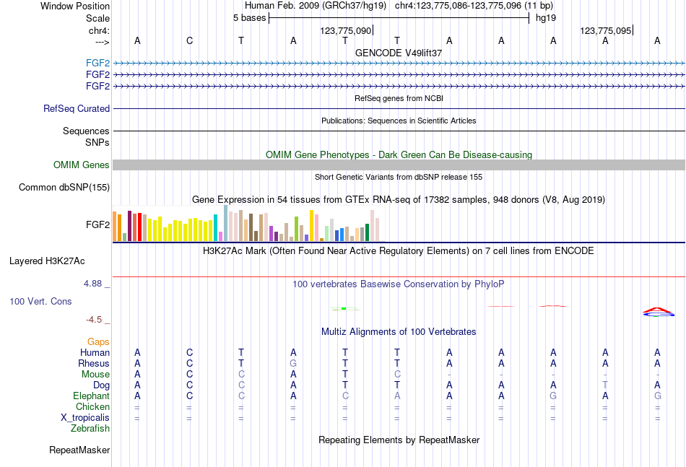Click '100 vertebrates Basewise Conservation by PhyloP' title
Screen dimensions: 686x467
(399, 284)
